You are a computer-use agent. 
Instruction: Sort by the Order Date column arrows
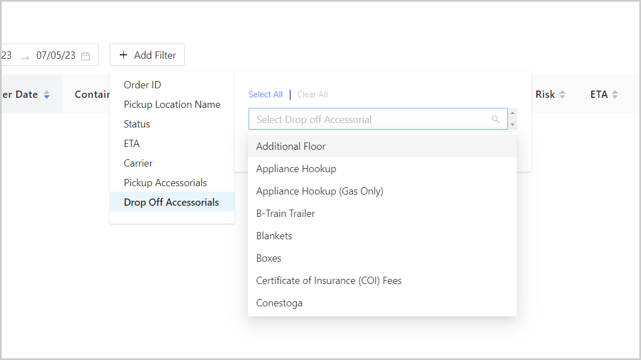(47, 94)
